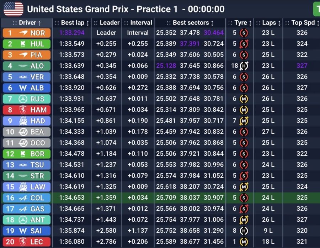Image resolution: width=320 pixels, height=248 pixels.
Task: Click the United States flag icon
Action: point(14,9)
